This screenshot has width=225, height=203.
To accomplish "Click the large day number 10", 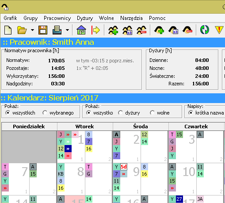I will (189, 172).
